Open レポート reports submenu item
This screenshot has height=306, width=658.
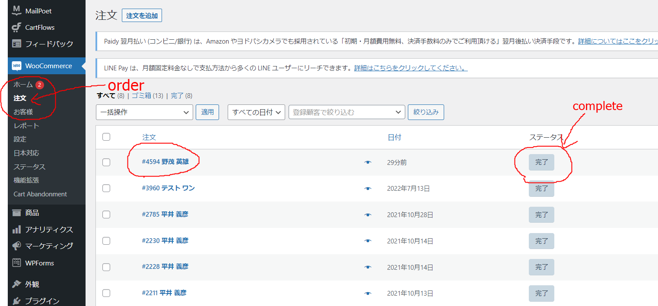tap(26, 126)
